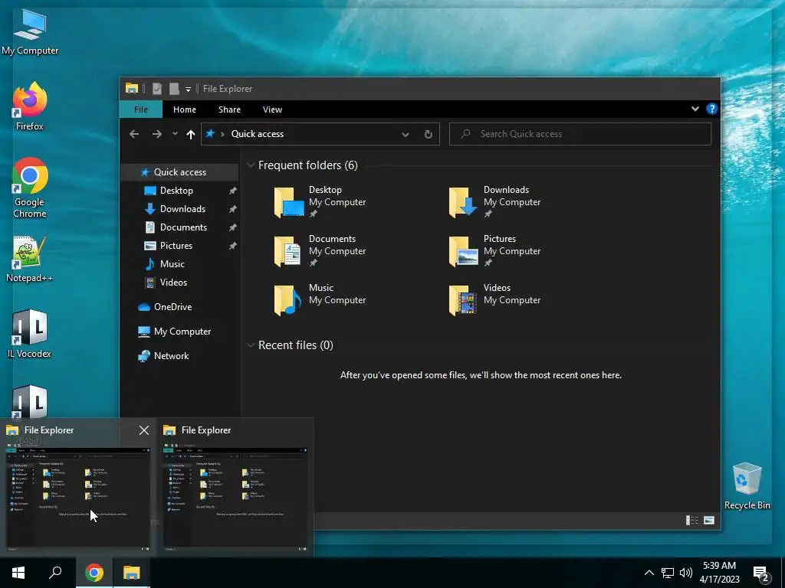Select Documents in navigation pane
This screenshot has height=588, width=785.
tap(179, 227)
